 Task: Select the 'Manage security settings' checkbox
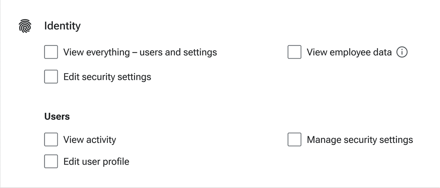[294, 139]
